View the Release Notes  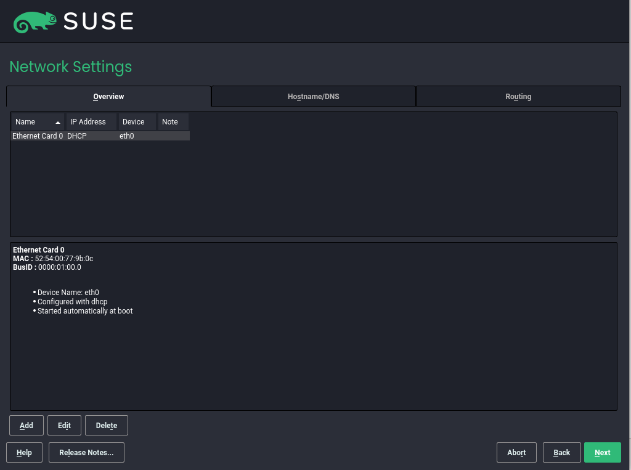click(86, 452)
